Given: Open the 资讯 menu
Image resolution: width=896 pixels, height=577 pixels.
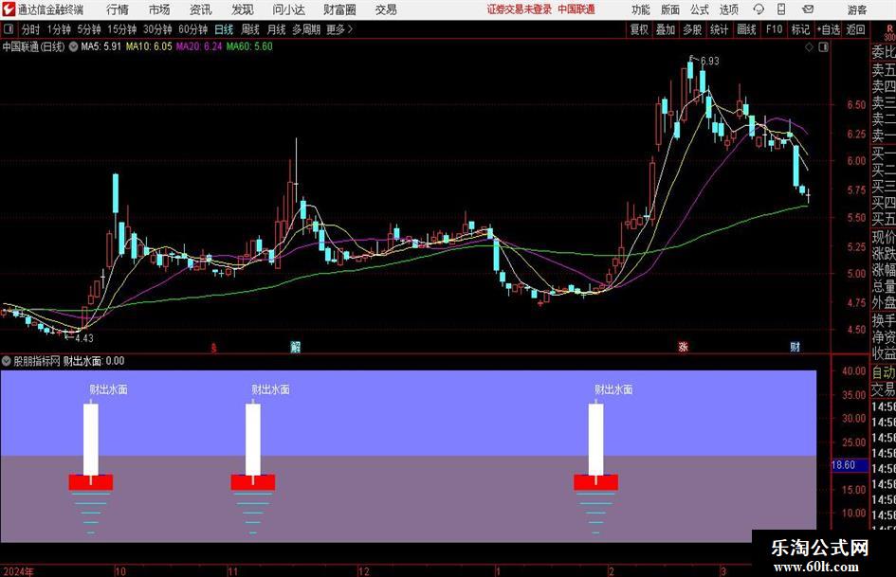Looking at the screenshot, I should (x=201, y=9).
